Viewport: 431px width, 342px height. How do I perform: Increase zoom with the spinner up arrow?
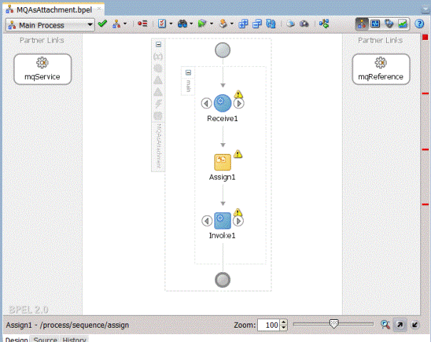(284, 322)
